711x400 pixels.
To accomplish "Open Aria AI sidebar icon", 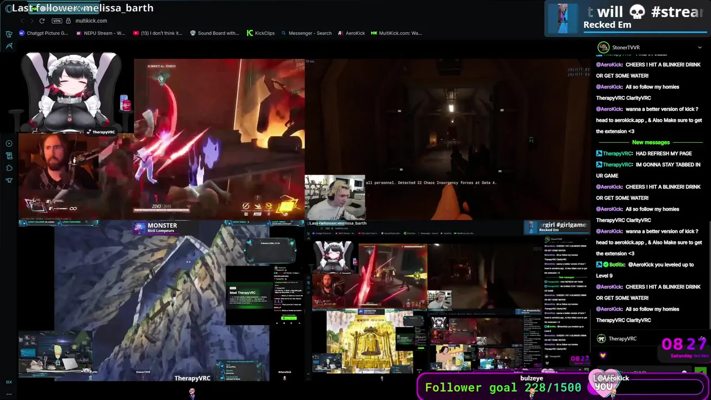I will pos(9,46).
